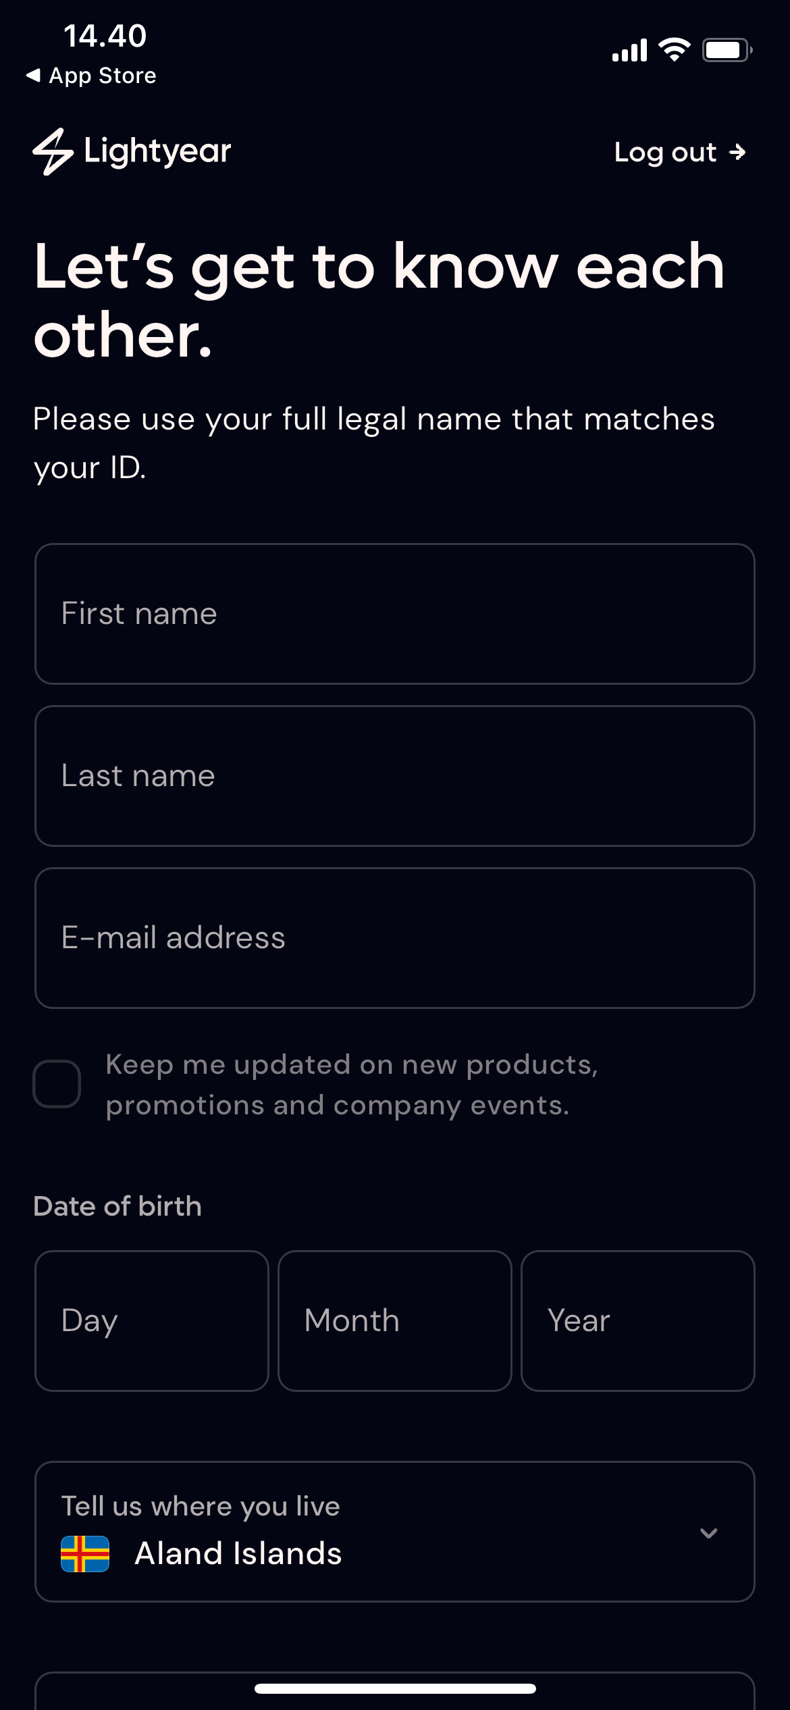This screenshot has width=790, height=1710.
Task: Focus the First name field
Action: pyautogui.click(x=394, y=614)
